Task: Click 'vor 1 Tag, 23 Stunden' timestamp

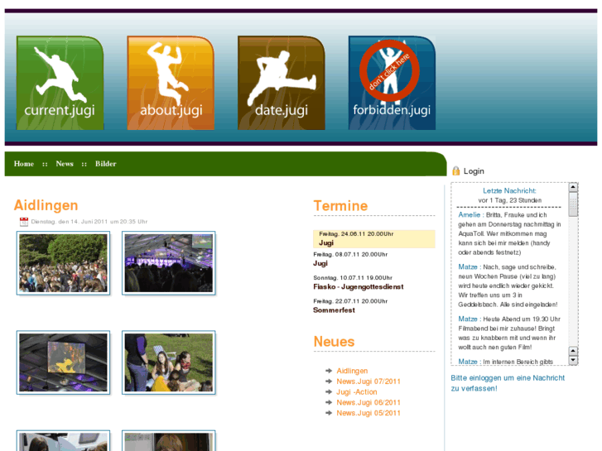Action: 510,200
